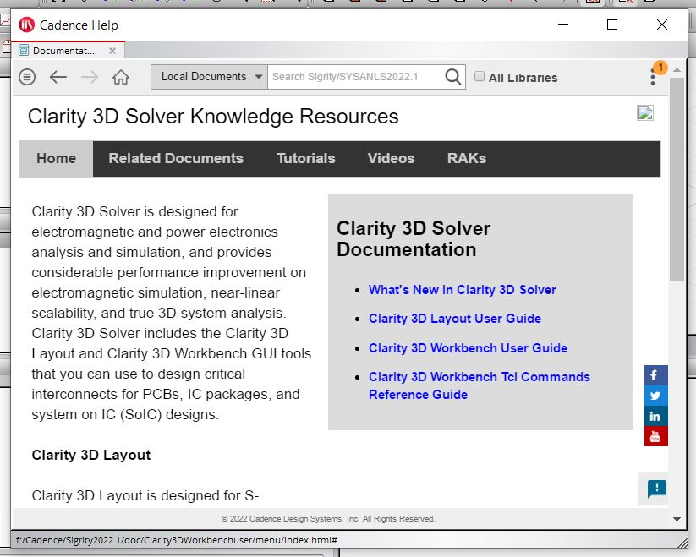Open Clarity 3D Layout User Guide link
Viewport: 696px width, 557px height.
pos(454,319)
